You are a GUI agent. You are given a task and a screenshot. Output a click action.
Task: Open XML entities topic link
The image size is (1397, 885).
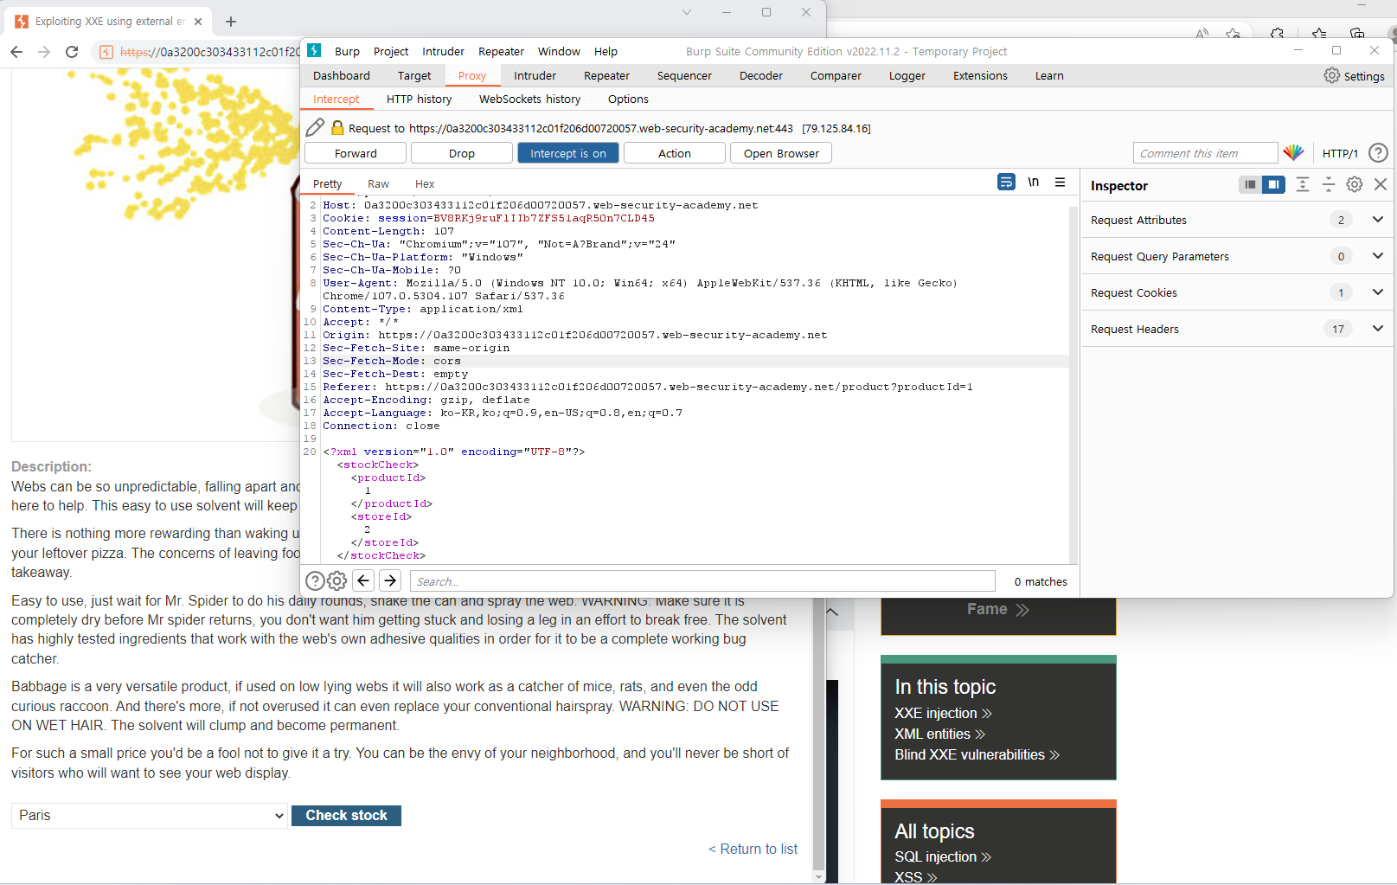[x=939, y=734]
